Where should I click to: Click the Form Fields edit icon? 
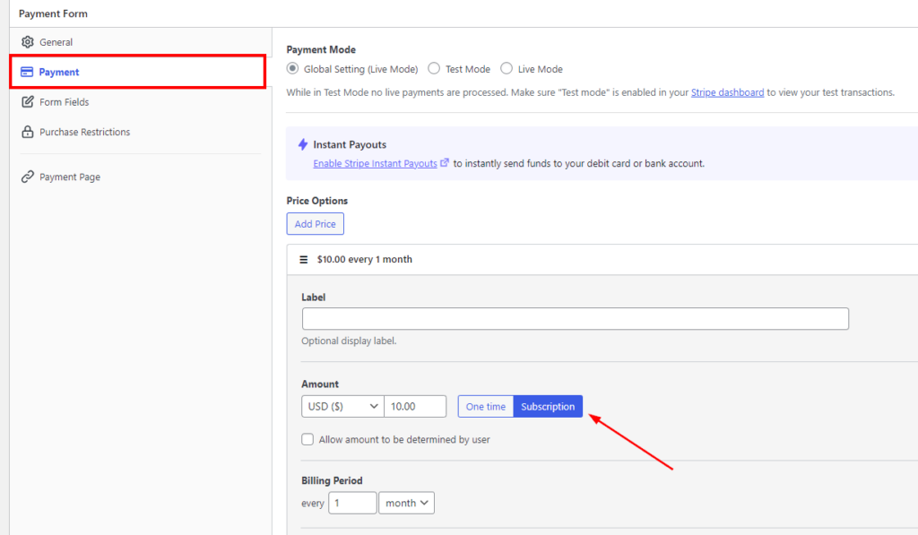click(x=27, y=102)
